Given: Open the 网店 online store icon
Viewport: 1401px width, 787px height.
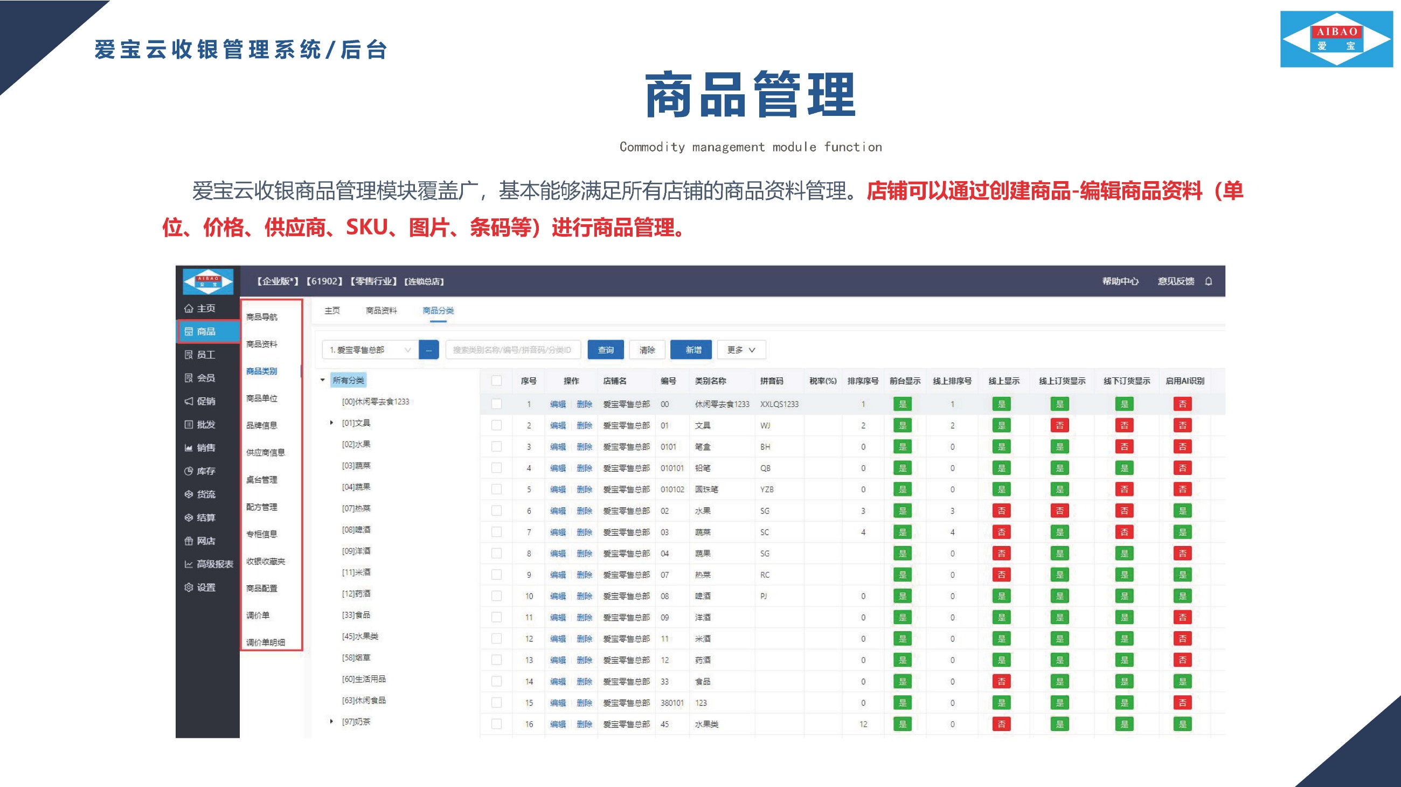Looking at the screenshot, I should pyautogui.click(x=189, y=541).
